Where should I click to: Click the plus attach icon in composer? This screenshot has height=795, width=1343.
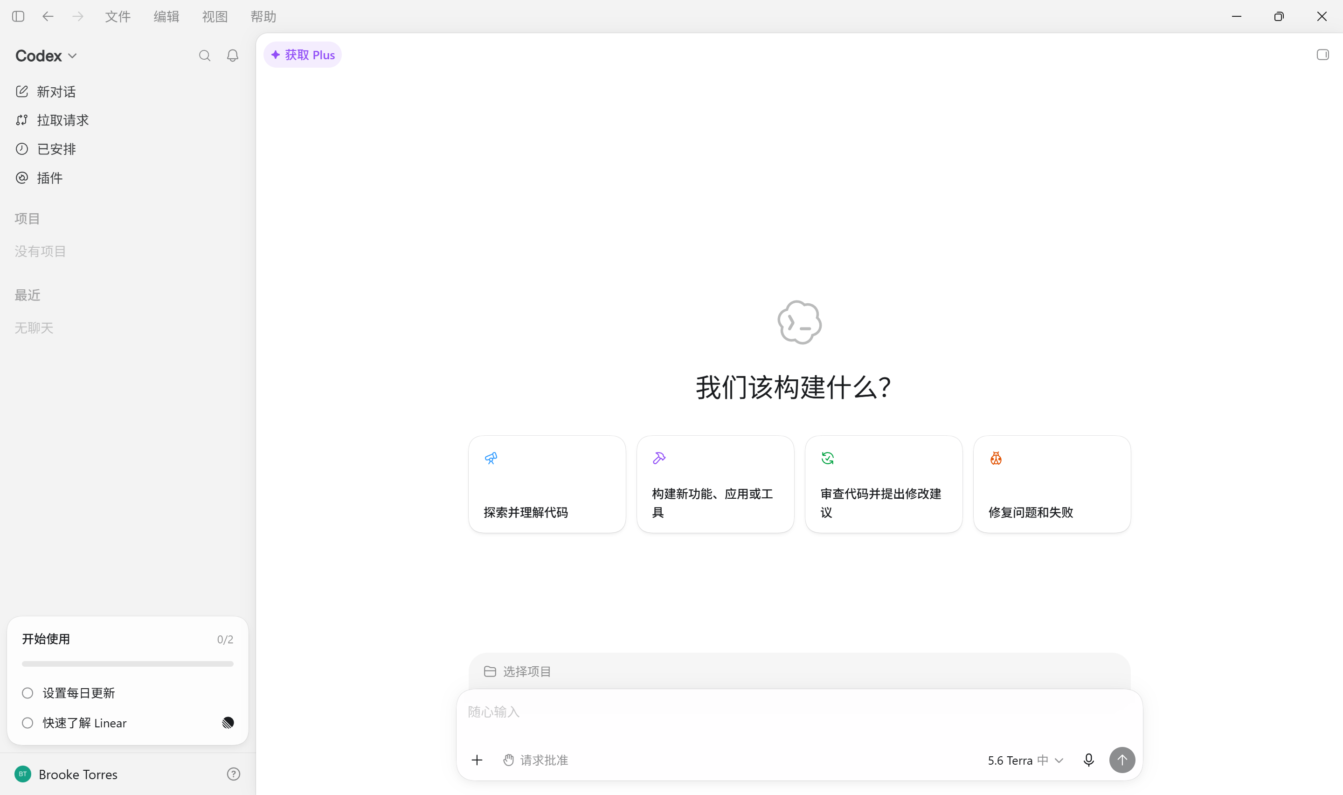tap(477, 760)
